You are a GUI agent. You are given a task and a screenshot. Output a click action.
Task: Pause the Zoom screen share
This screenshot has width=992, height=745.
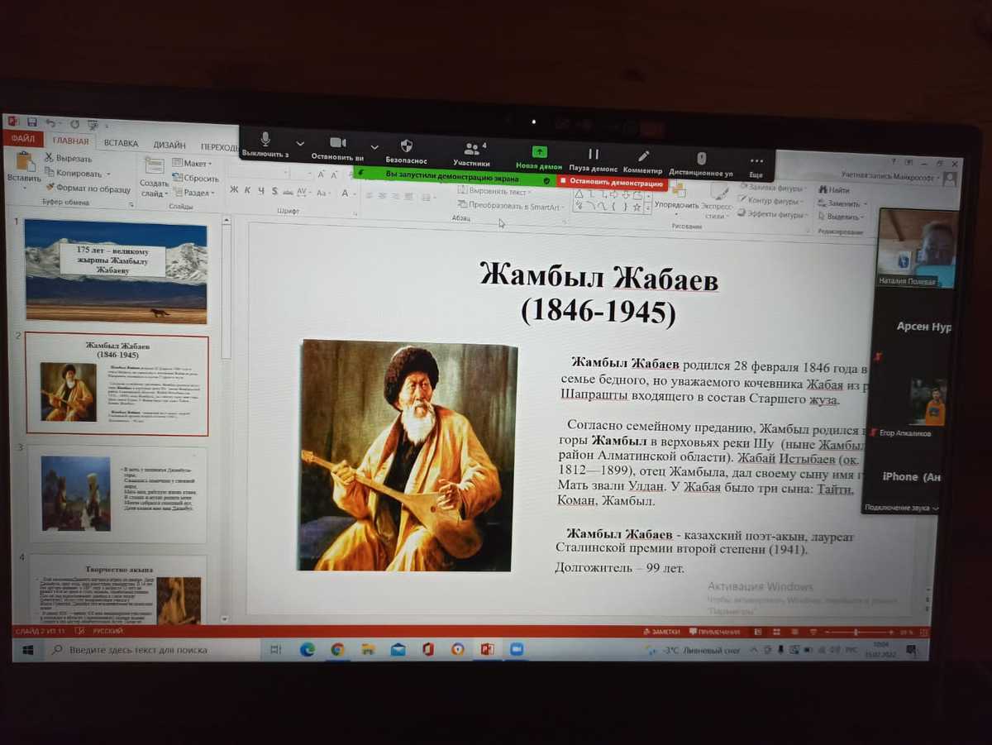[x=593, y=155]
